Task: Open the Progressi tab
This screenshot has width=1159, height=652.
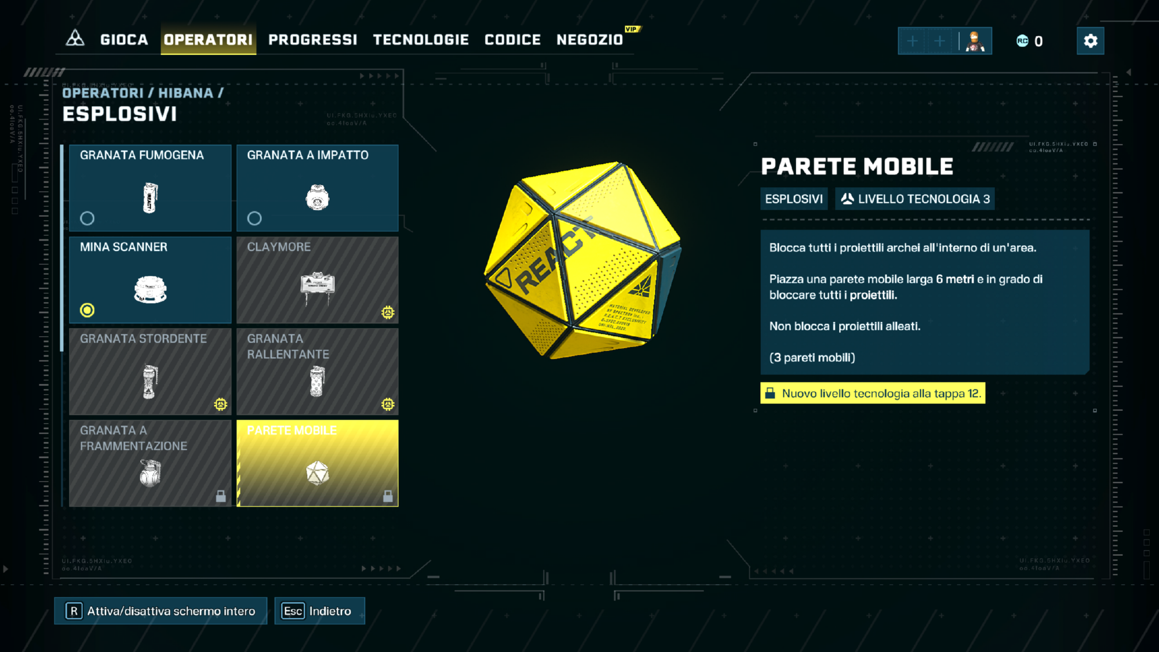Action: point(313,39)
